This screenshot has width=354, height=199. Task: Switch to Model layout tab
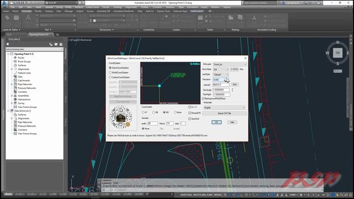point(8,194)
